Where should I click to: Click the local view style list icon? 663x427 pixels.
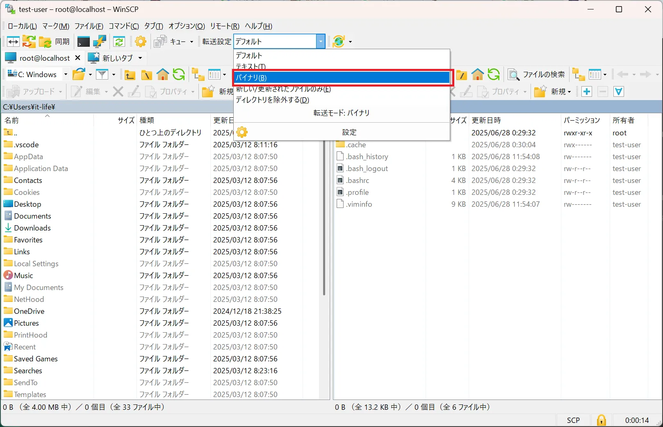pos(214,74)
